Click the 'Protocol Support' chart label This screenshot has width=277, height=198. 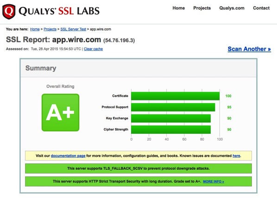point(115,107)
